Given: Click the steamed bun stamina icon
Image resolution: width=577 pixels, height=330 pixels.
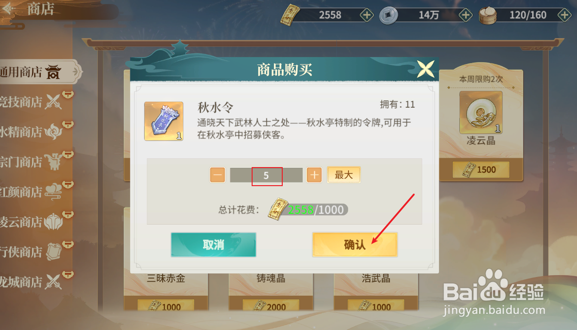Looking at the screenshot, I should 488,16.
